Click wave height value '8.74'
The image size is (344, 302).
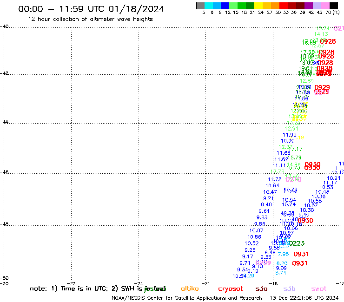coord(281,273)
